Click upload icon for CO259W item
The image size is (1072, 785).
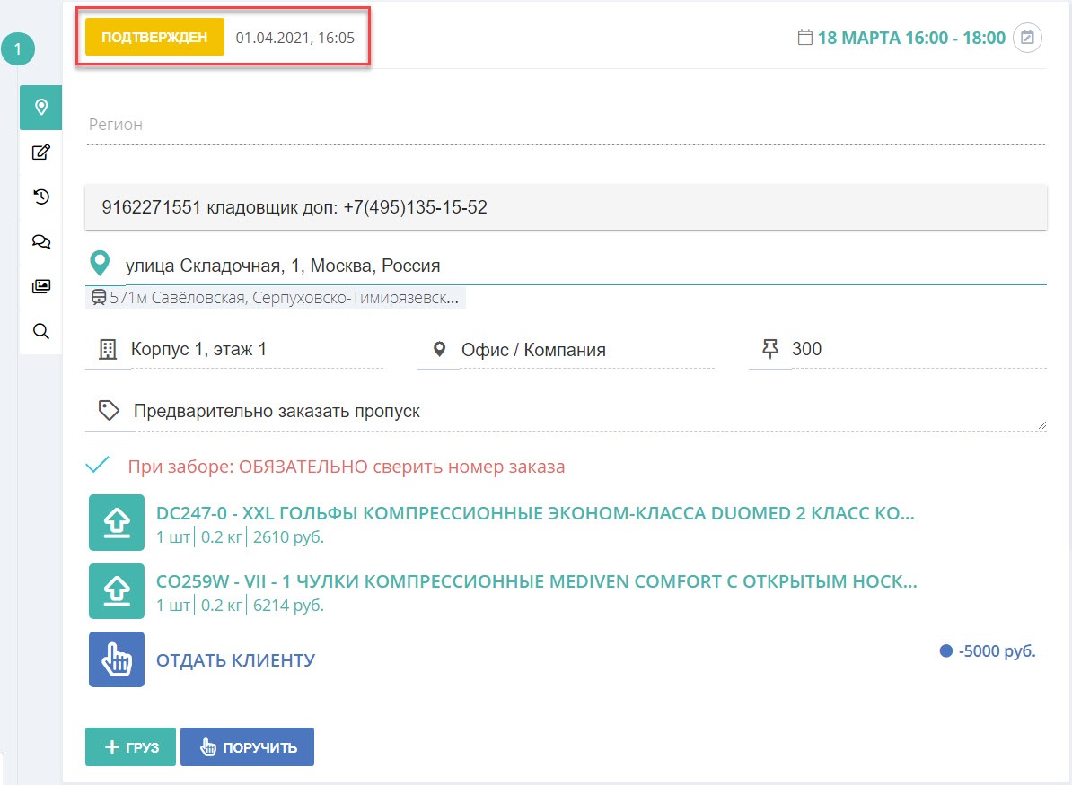point(116,591)
